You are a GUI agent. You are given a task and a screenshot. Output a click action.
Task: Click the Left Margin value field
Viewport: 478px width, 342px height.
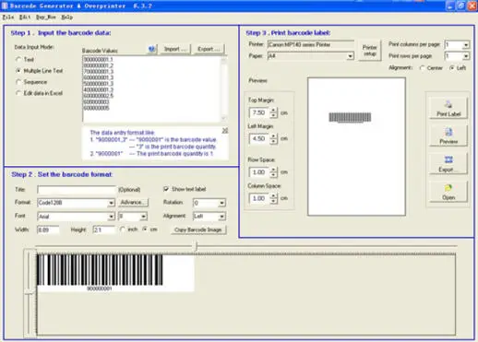259,138
